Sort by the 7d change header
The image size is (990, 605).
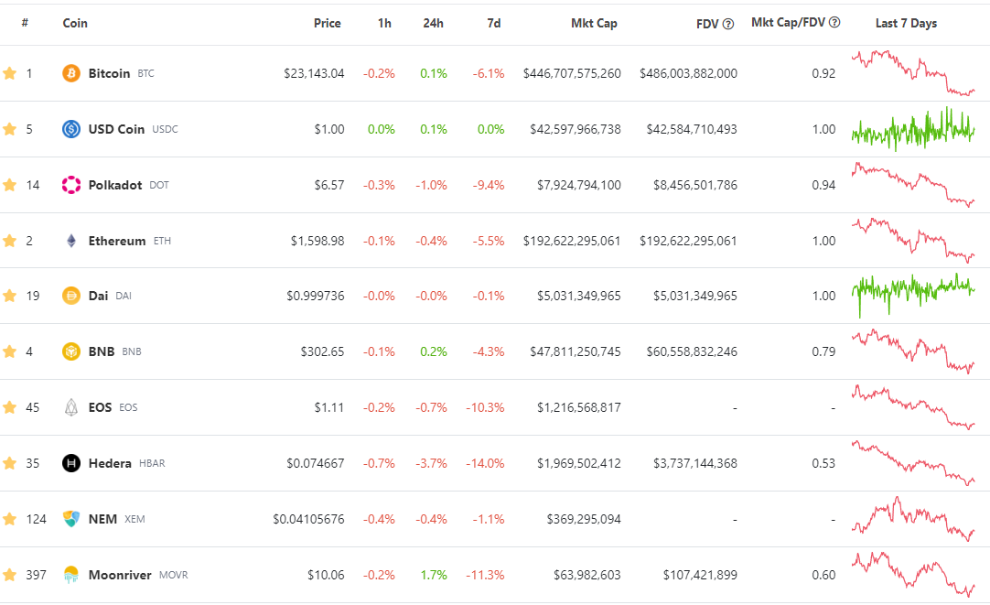click(494, 23)
